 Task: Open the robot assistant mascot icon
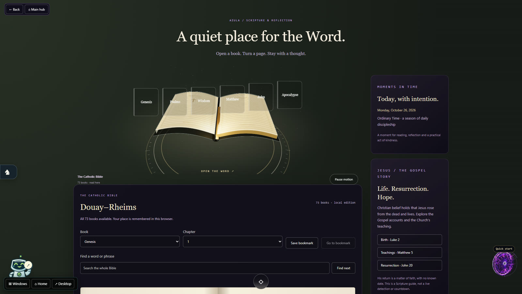[x=20, y=267]
